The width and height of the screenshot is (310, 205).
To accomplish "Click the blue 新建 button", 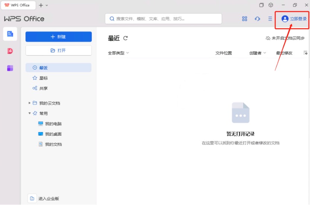I will click(x=58, y=37).
